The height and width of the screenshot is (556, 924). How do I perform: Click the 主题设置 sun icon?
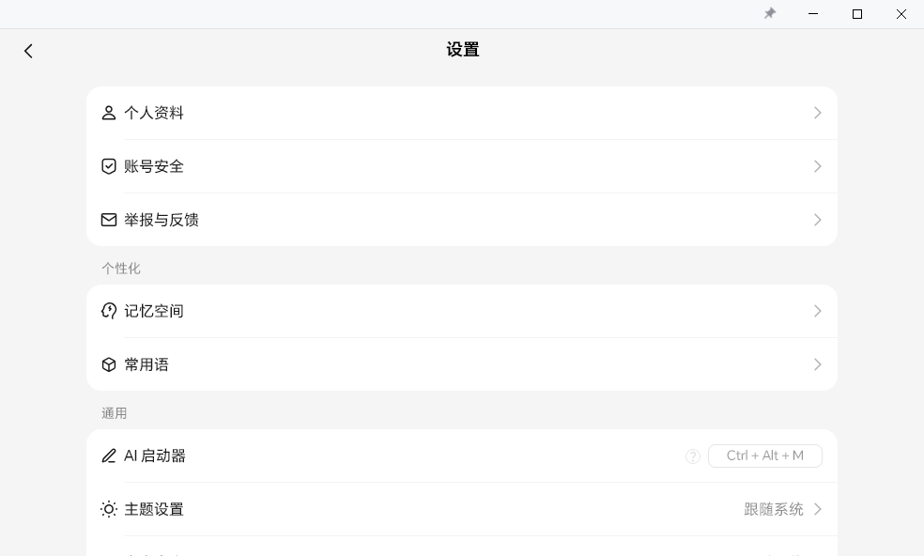click(109, 509)
